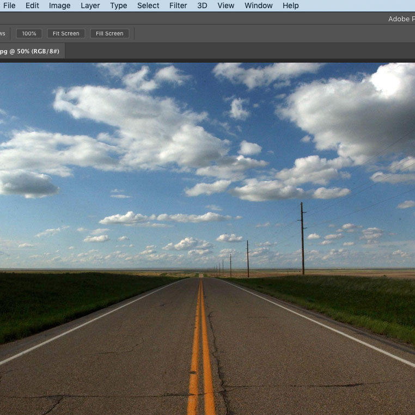Open the Type menu

coord(118,5)
